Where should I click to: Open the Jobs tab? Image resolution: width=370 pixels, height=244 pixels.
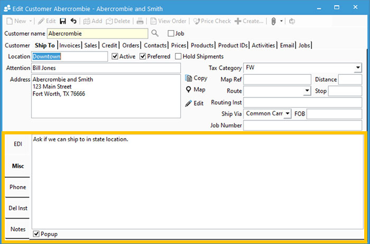point(304,45)
